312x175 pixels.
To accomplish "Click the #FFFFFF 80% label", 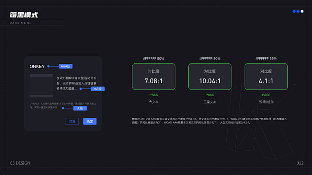I will click(210, 59).
